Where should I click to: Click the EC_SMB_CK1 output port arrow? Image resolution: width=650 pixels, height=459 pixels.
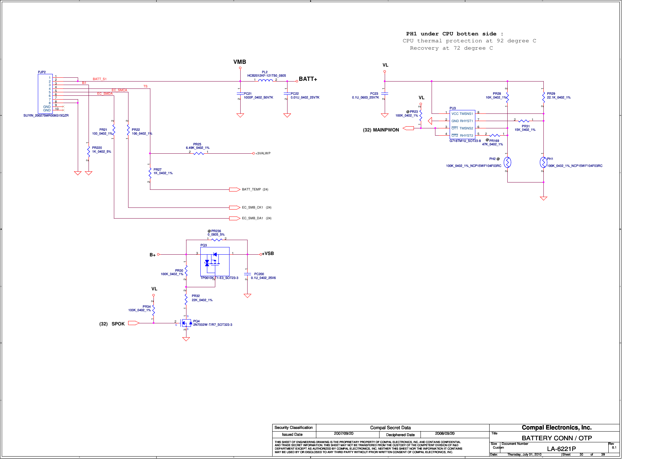235,207
